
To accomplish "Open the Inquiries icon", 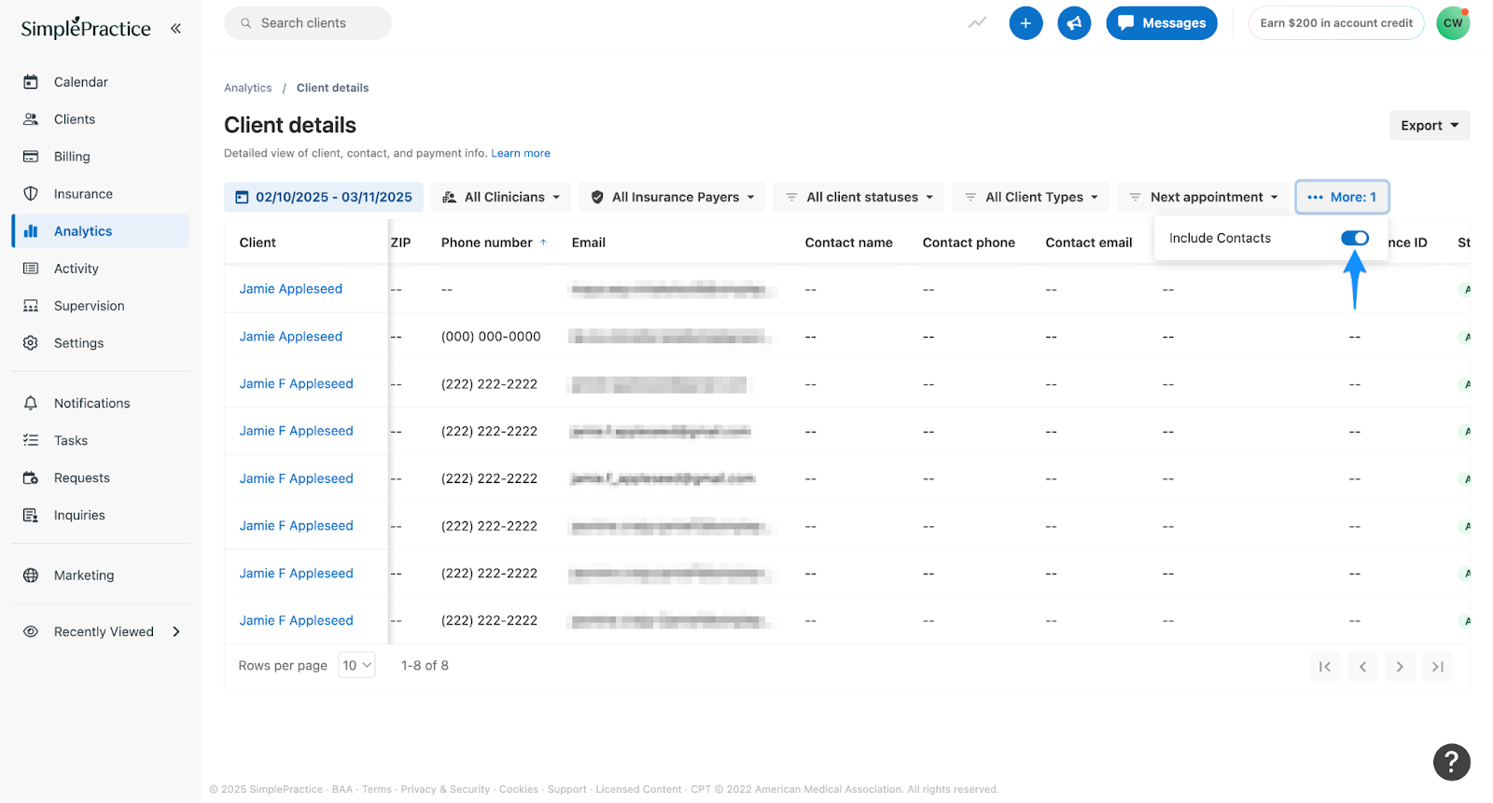I will pos(31,515).
